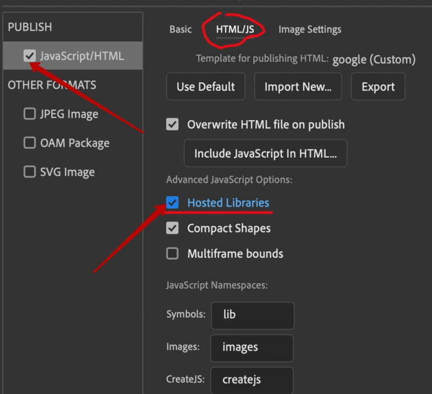Viewport: 432px width, 394px height.
Task: Enable the SVG Image format checkbox
Action: click(x=29, y=172)
